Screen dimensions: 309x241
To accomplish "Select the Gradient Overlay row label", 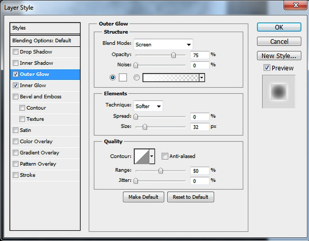I will (40, 153).
